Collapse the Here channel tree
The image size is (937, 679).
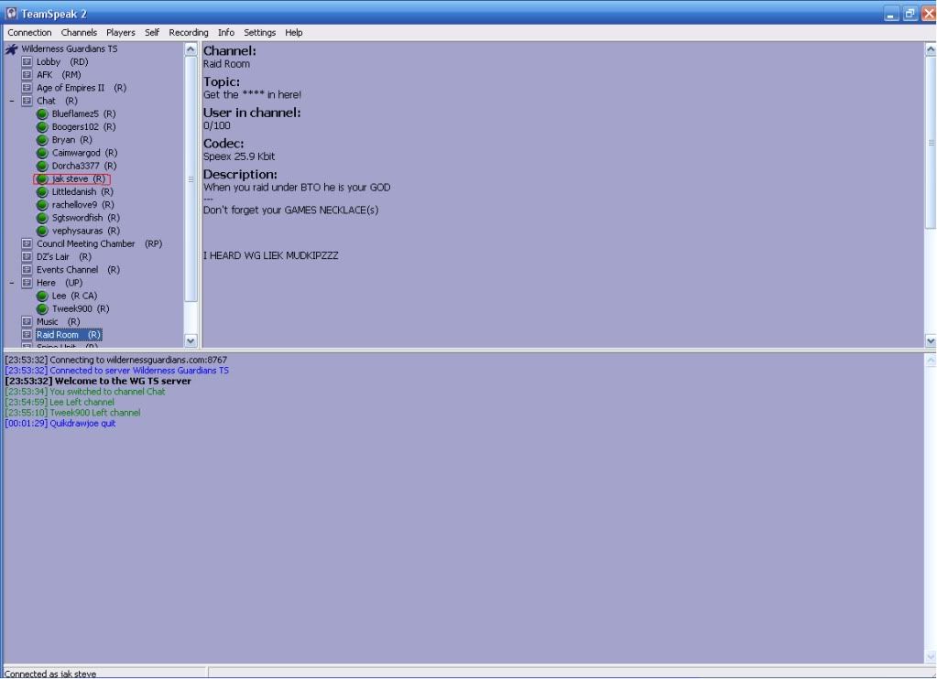(11, 283)
